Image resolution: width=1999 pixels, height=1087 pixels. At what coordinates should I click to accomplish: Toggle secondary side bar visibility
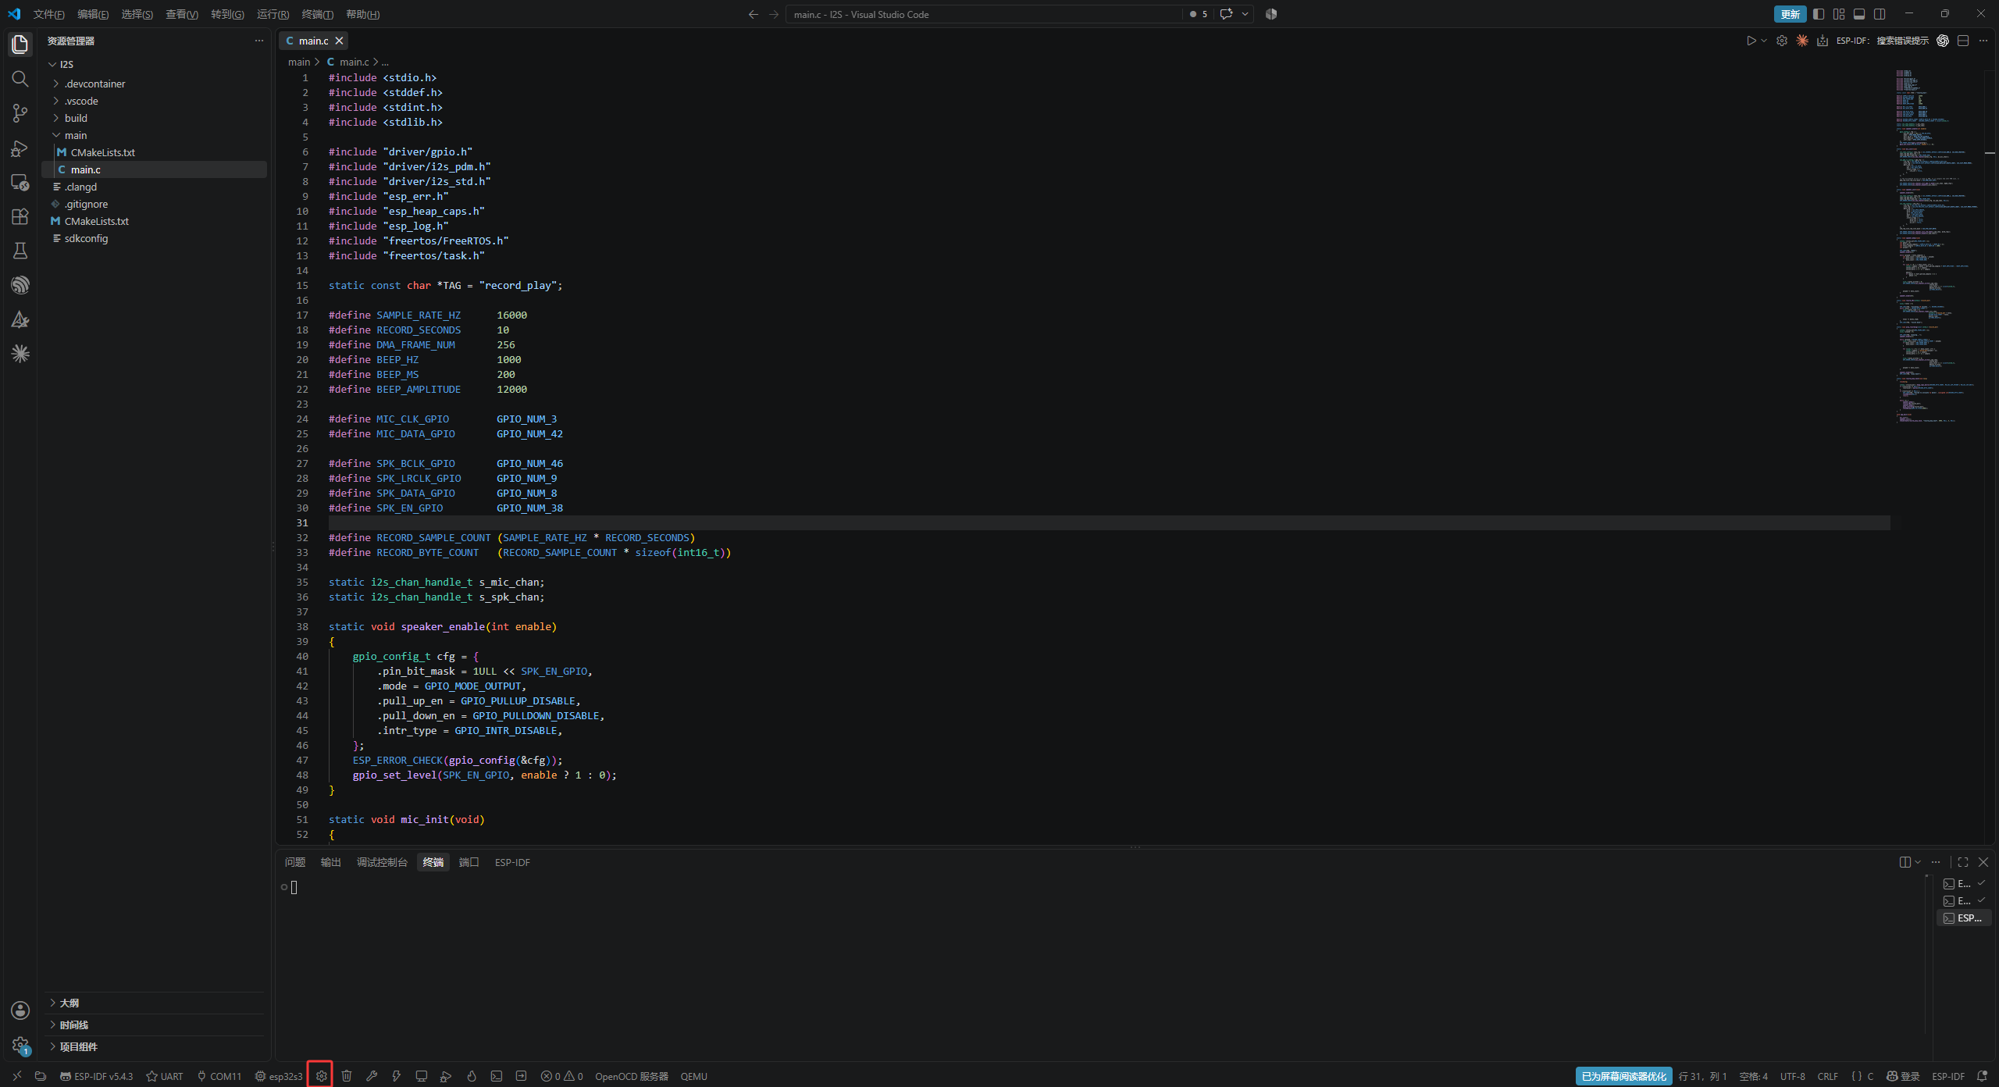[1880, 14]
